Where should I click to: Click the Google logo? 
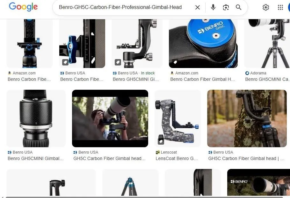tap(23, 7)
